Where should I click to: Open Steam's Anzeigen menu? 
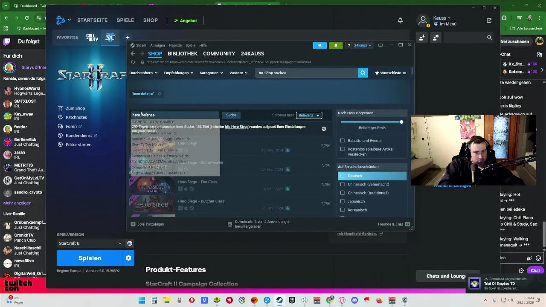point(157,45)
